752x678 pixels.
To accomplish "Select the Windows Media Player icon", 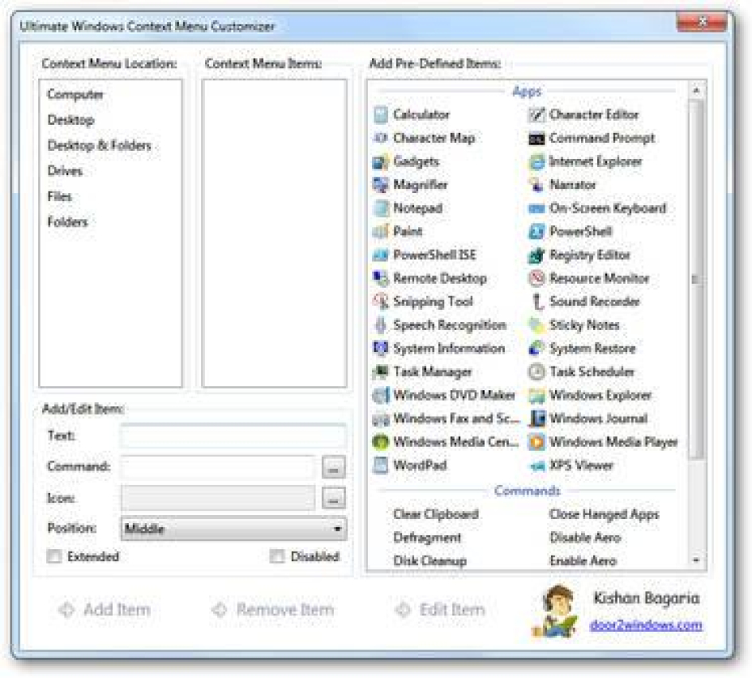I will tap(537, 442).
